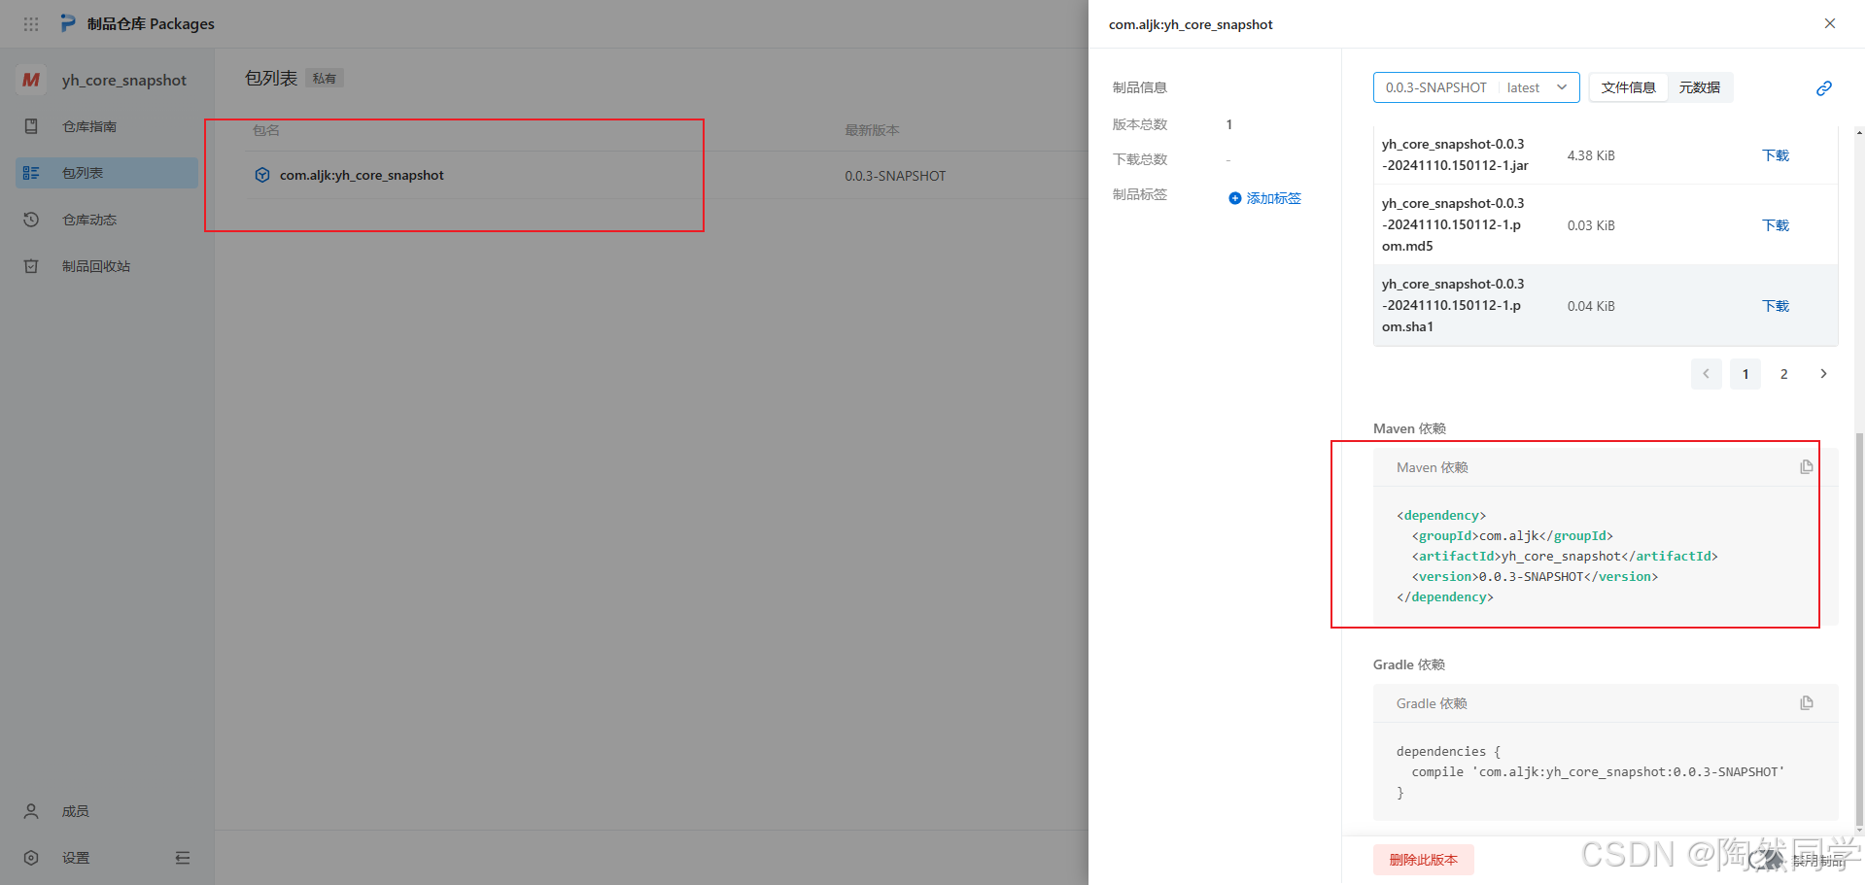The width and height of the screenshot is (1866, 885).
Task: Click the 删除此版本 button
Action: [x=1424, y=860]
